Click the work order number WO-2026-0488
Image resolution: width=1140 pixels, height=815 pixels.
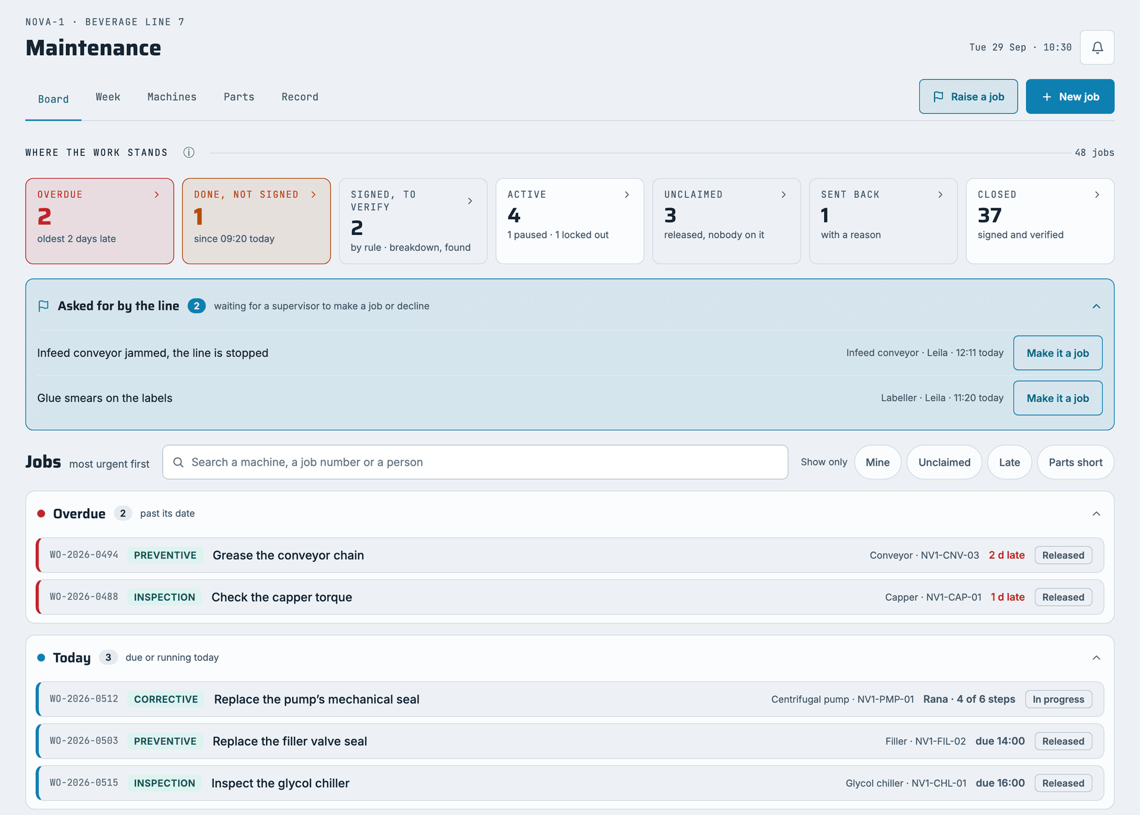(x=84, y=597)
